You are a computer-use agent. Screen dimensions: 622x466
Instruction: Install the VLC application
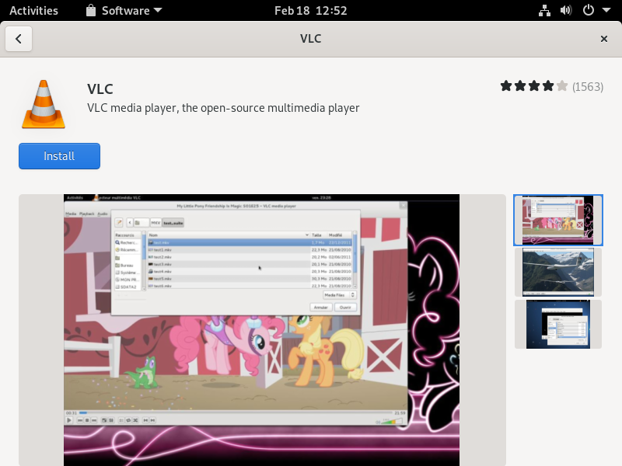60,156
